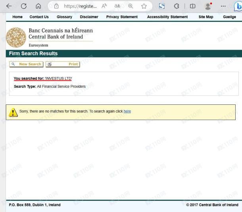Open the Accessibility Statement page
The height and width of the screenshot is (212, 242).
(x=167, y=17)
